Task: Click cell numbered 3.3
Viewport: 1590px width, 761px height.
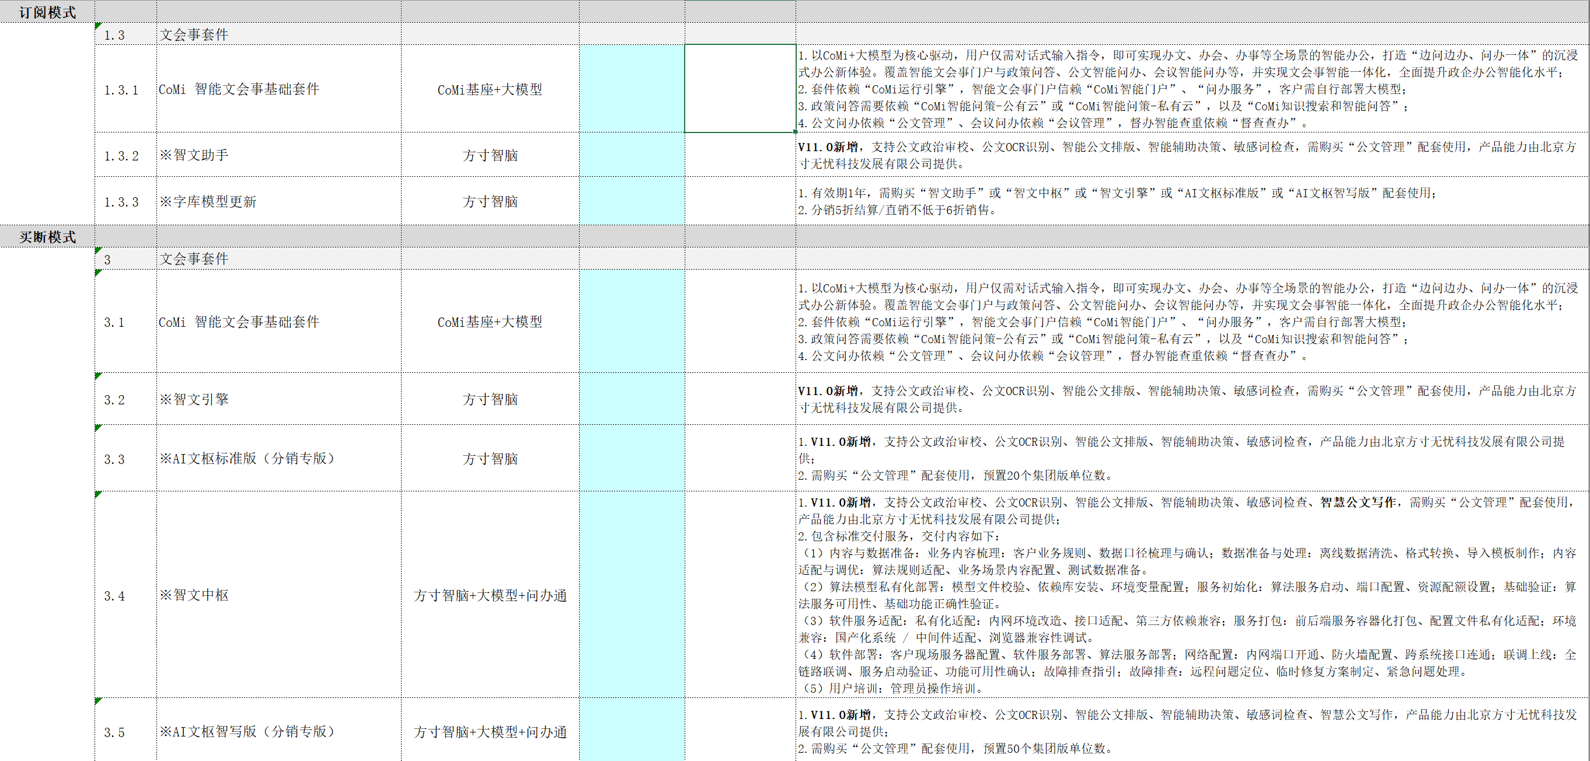Action: pyautogui.click(x=126, y=458)
